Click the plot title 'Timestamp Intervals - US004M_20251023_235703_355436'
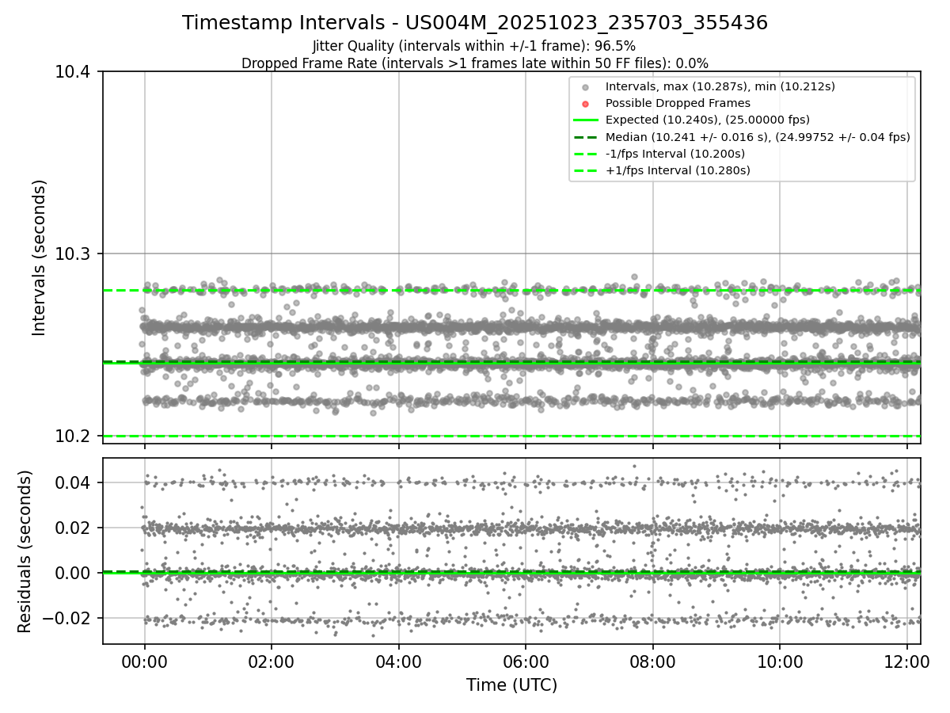The height and width of the screenshot is (713, 950). coord(475,23)
